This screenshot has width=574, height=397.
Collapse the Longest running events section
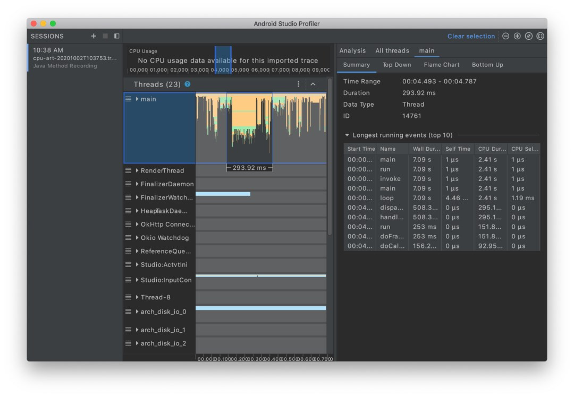click(348, 135)
